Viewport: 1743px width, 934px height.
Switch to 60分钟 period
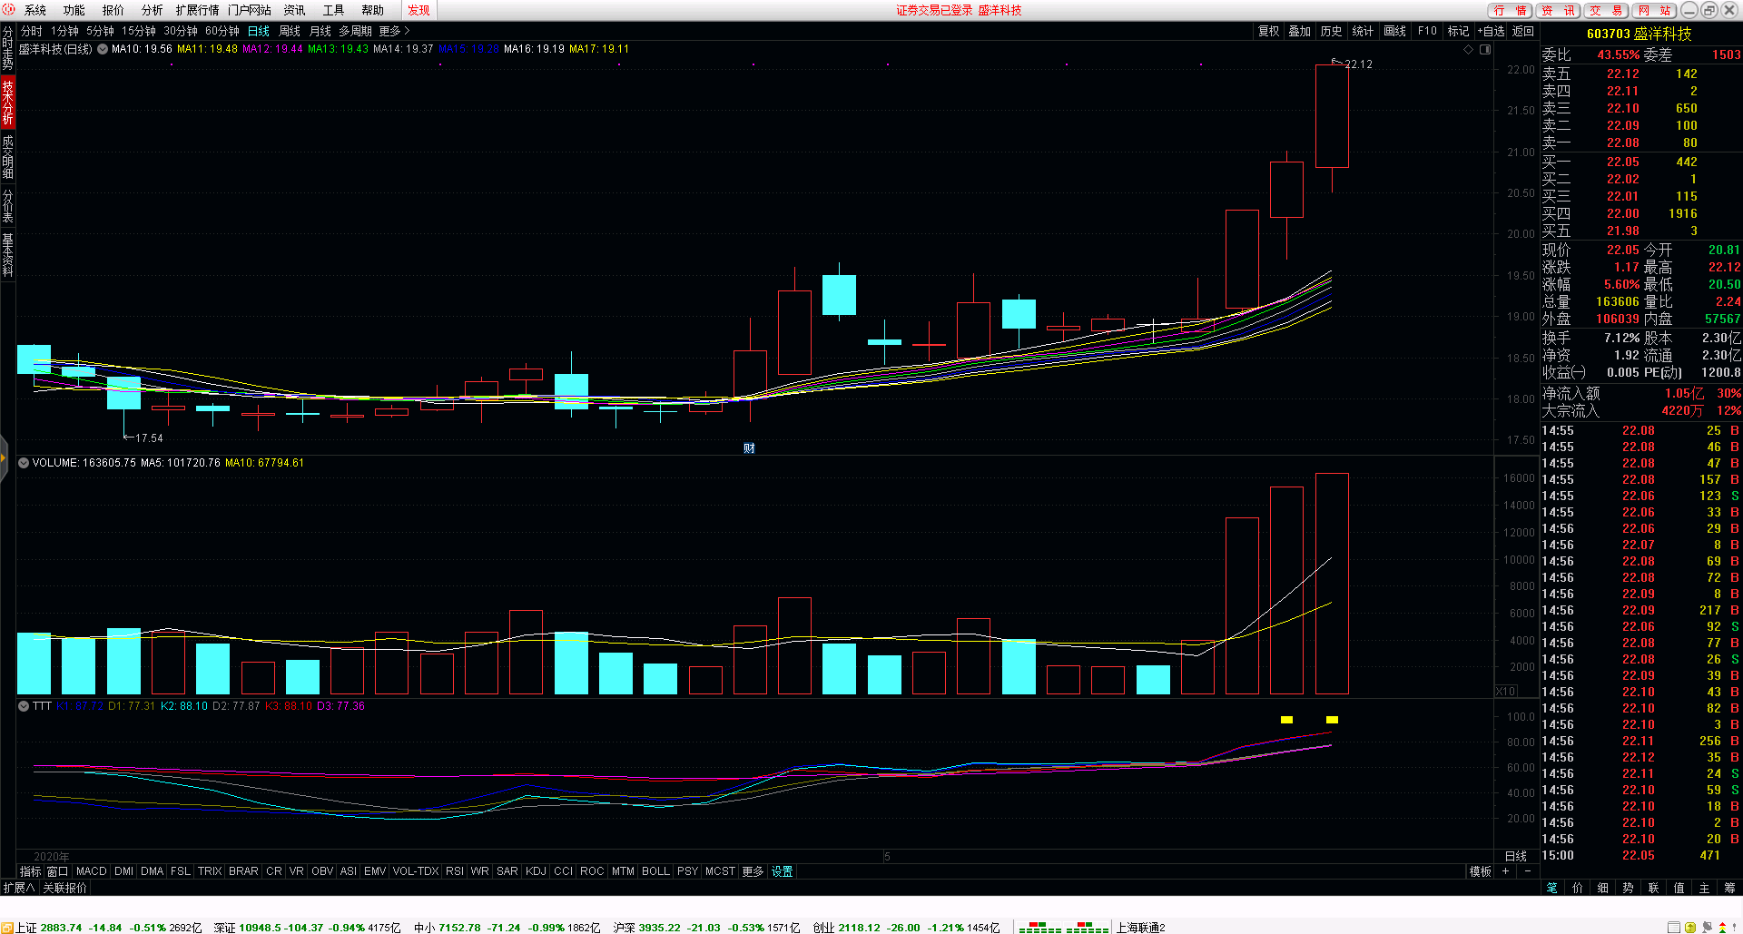pos(222,31)
